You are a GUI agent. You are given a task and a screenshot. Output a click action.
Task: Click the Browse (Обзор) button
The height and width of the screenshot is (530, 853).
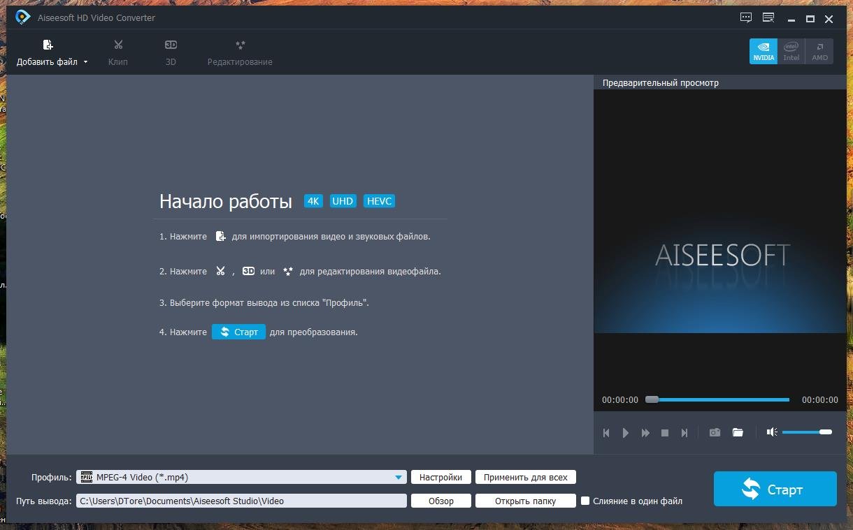[440, 501]
